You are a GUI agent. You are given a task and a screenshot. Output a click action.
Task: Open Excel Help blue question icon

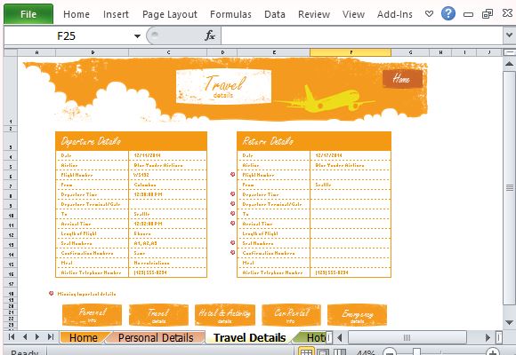447,14
